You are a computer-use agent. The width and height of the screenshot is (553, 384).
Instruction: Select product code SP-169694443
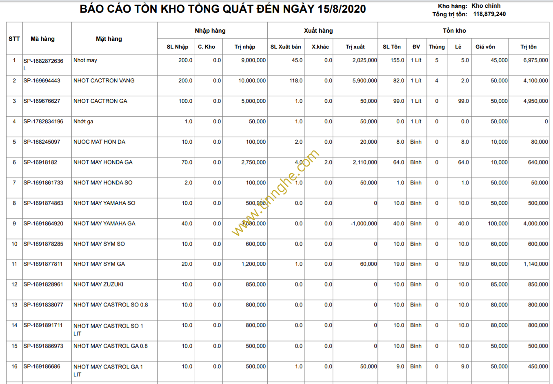42,81
